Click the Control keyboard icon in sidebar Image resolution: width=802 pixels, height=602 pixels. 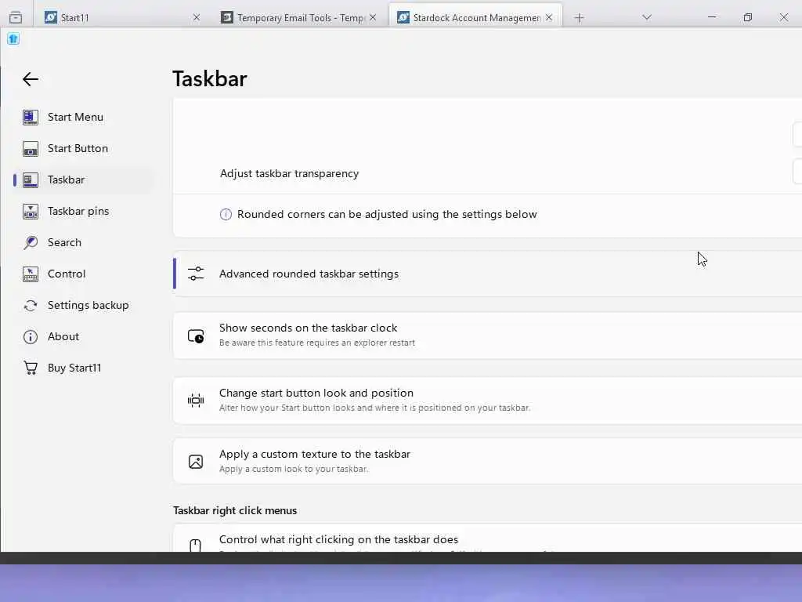[31, 274]
